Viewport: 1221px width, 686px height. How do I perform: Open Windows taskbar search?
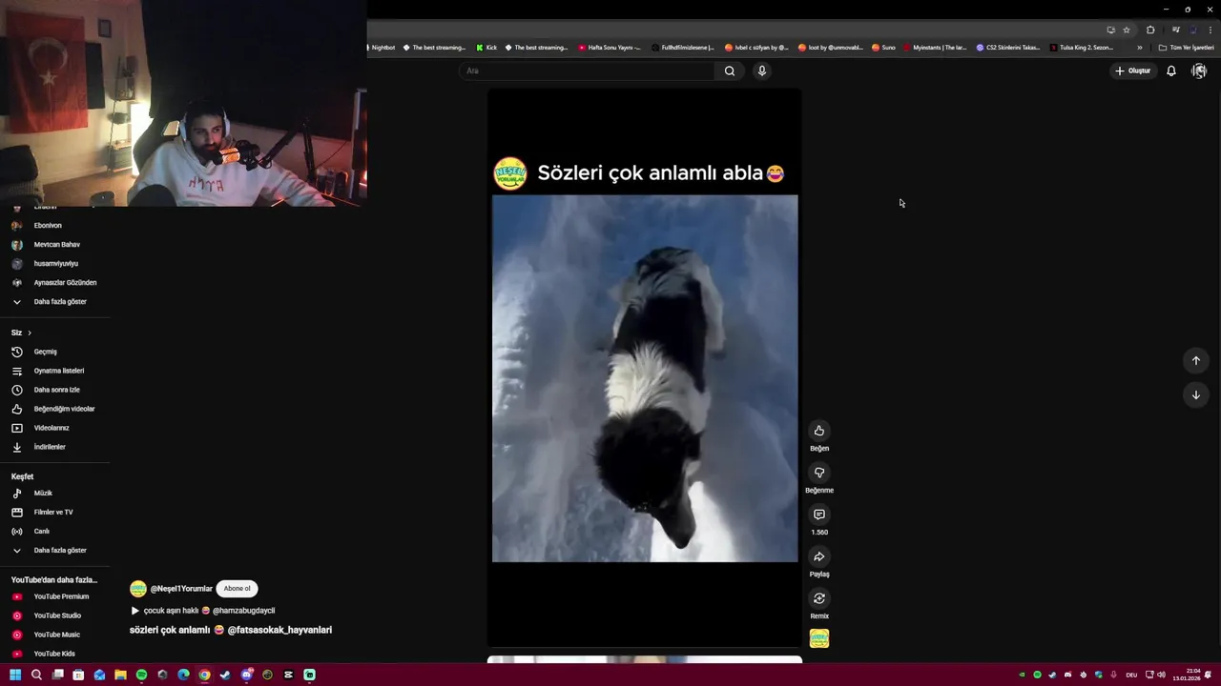(36, 675)
